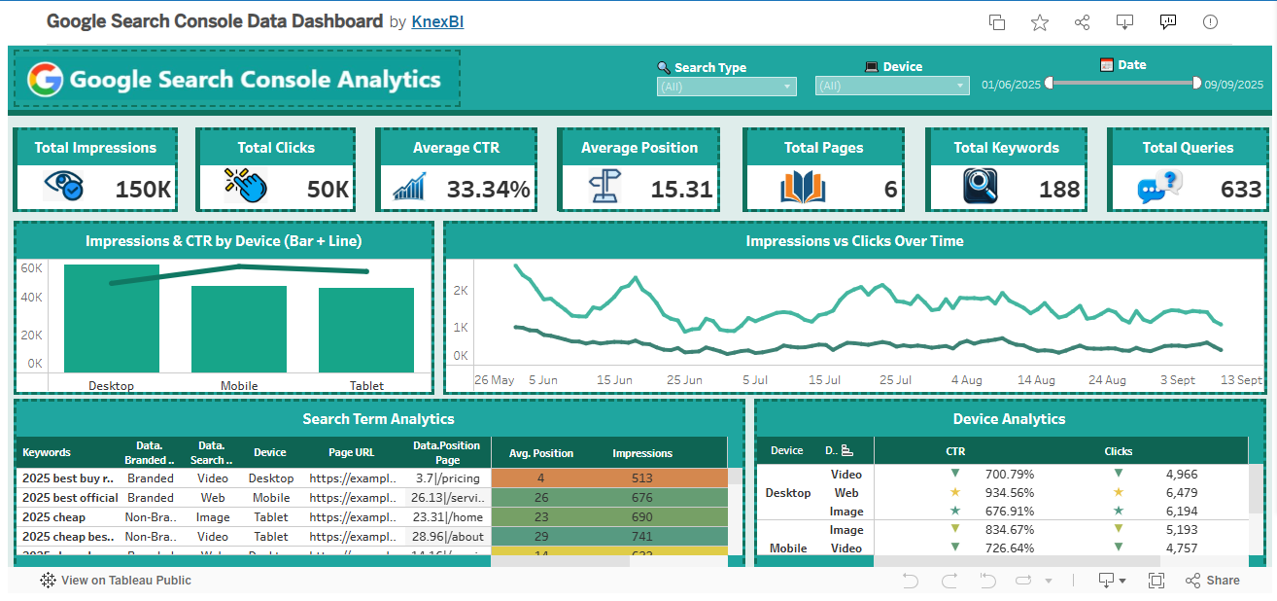Select the Desktop bar in device chart
The height and width of the screenshot is (601, 1277).
click(112, 318)
